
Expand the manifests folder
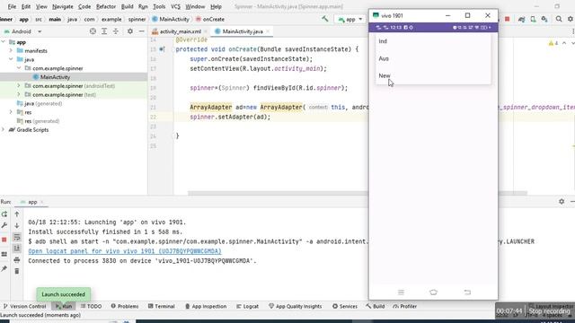pos(11,51)
